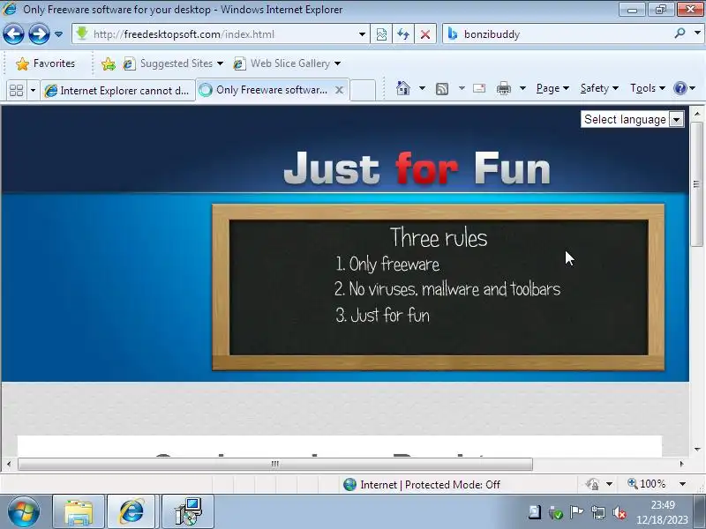Open a new blank tab
Image resolution: width=706 pixels, height=529 pixels.
point(363,90)
